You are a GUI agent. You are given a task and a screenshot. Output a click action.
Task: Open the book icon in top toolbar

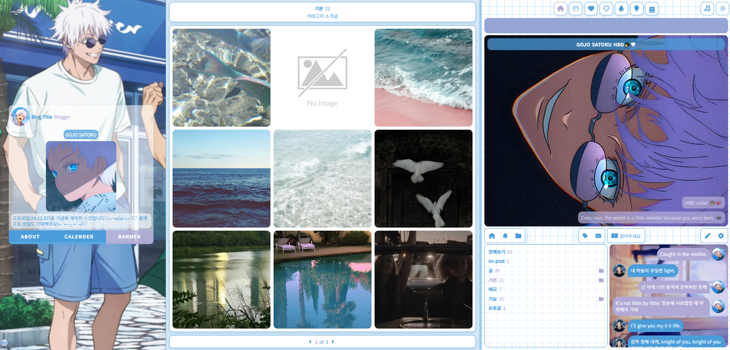pyautogui.click(x=652, y=9)
